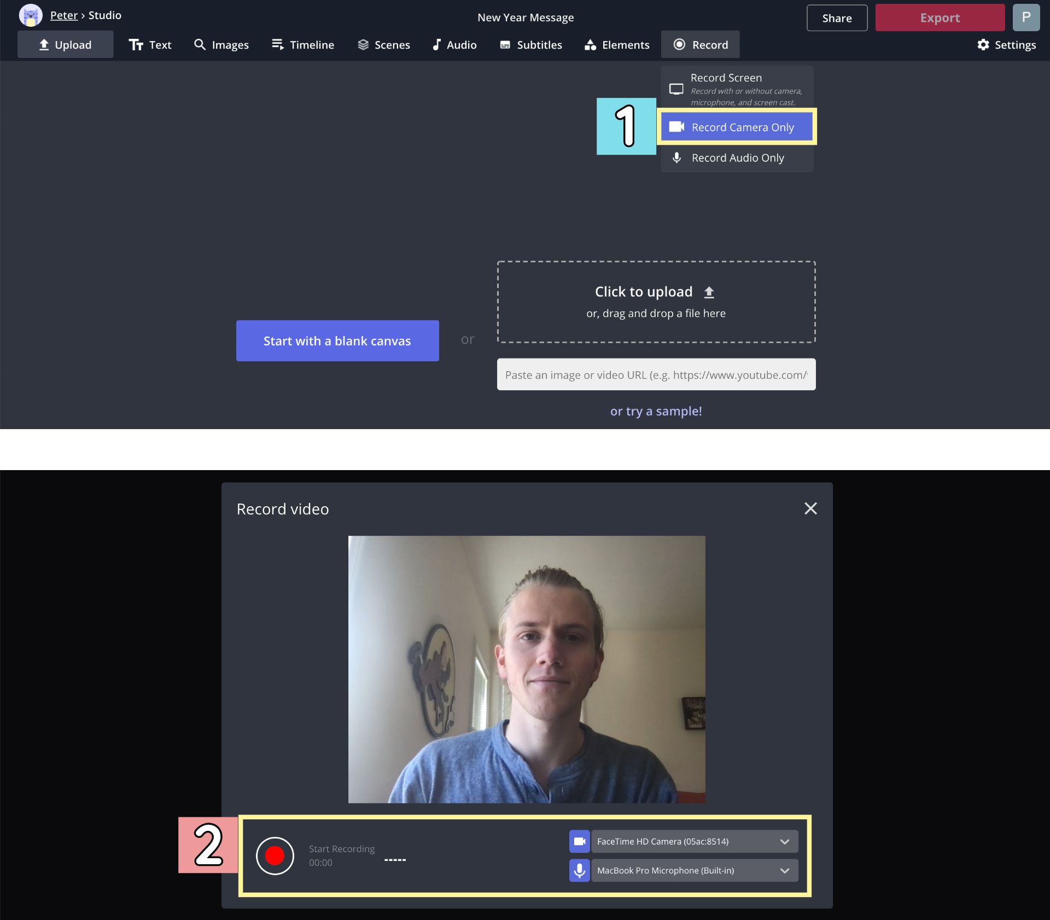This screenshot has width=1050, height=920.
Task: Click Start Recording button
Action: 275,855
